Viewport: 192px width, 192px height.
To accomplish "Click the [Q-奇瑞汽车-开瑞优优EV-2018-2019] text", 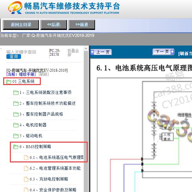I will (x=37, y=70).
